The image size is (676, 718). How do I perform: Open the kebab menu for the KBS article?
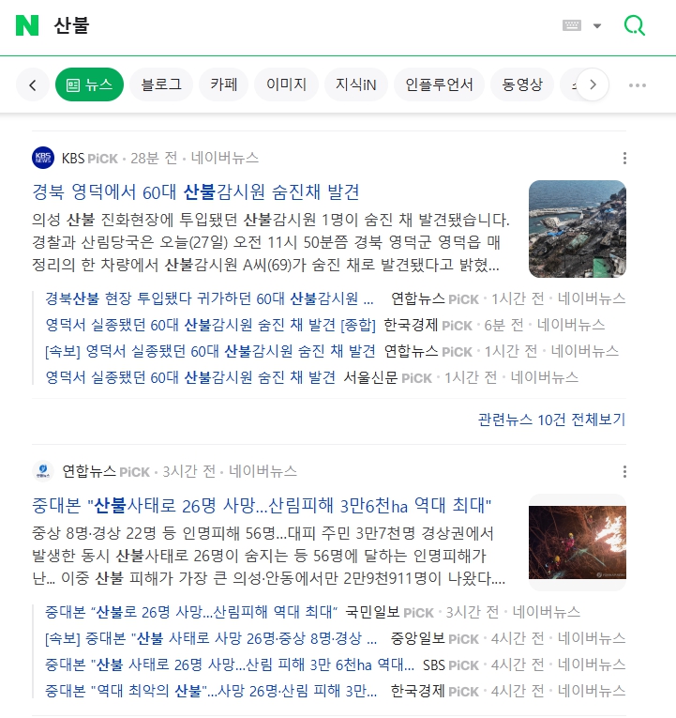[x=624, y=159]
